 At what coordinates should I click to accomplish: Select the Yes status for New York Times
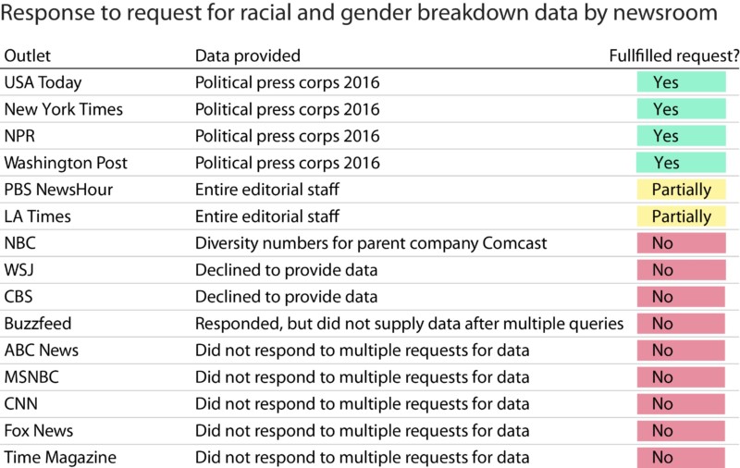pos(681,109)
